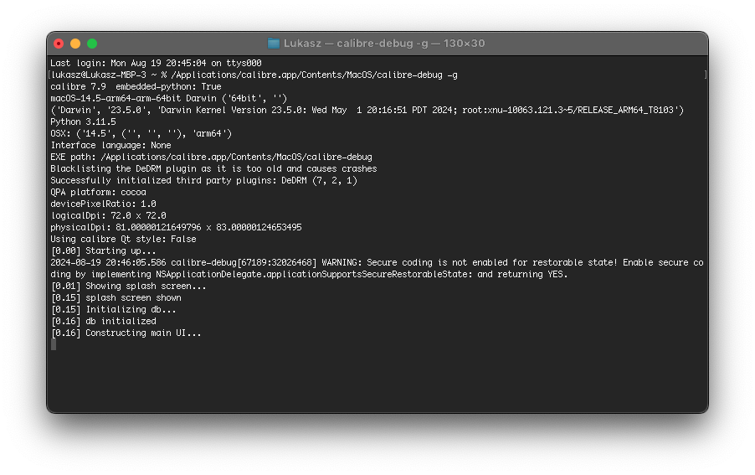Image resolution: width=755 pixels, height=475 pixels.
Task: Click the 'Last login: Mon Aug 19' line
Action: 156,63
